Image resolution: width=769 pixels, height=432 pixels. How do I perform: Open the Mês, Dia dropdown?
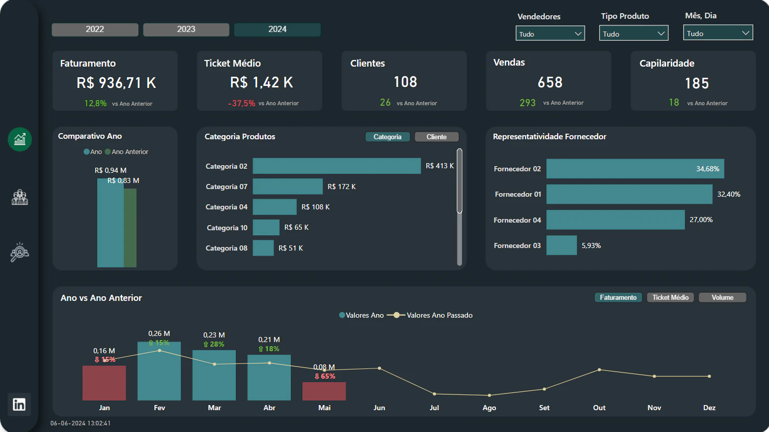click(718, 33)
